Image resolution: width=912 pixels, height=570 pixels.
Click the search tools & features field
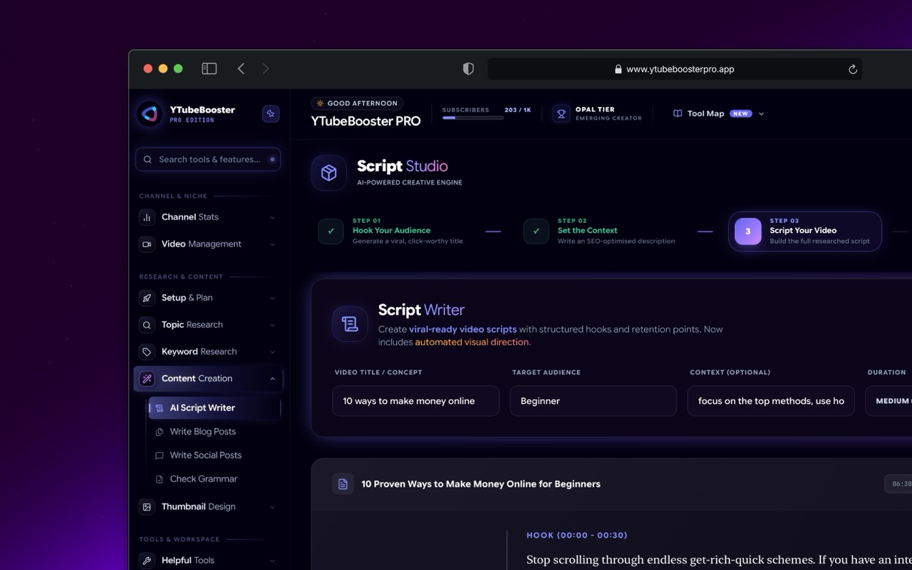(208, 160)
